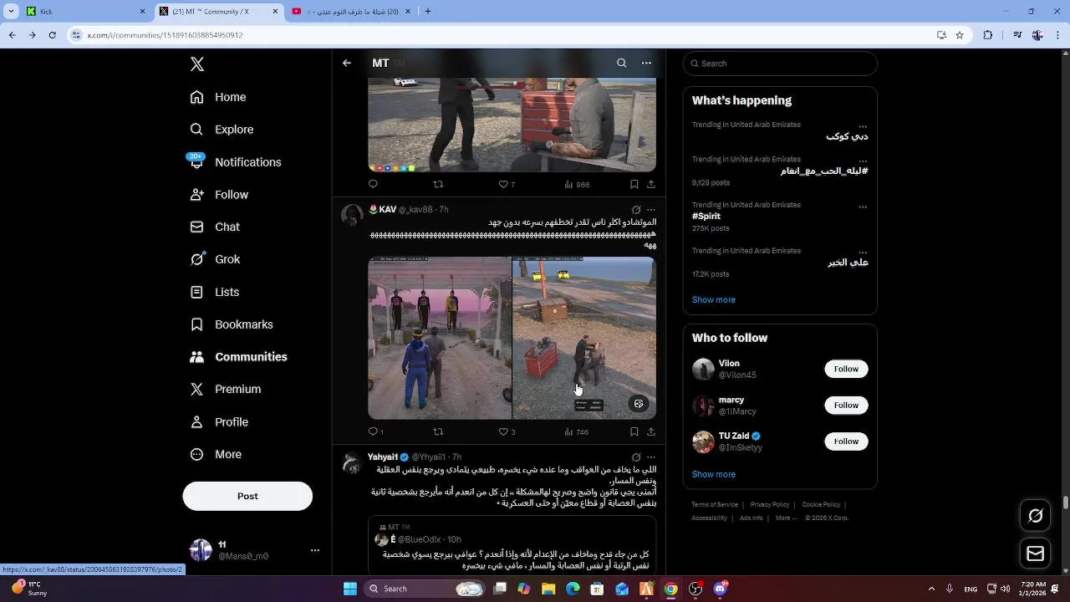Switch to the YouTube browser tab

pyautogui.click(x=349, y=12)
